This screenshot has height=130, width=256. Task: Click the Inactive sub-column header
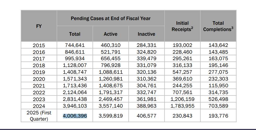coord(146,34)
